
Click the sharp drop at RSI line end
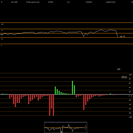[x=117, y=34]
